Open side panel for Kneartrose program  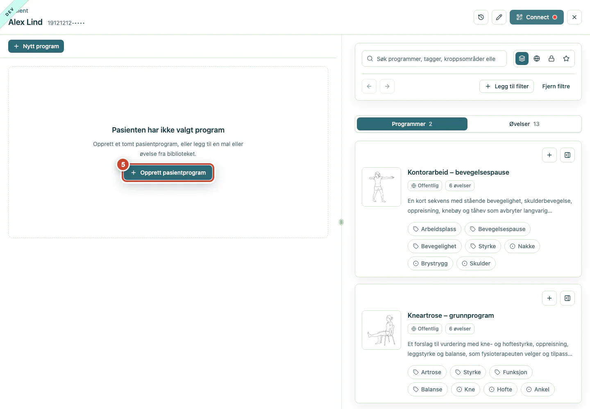(567, 298)
